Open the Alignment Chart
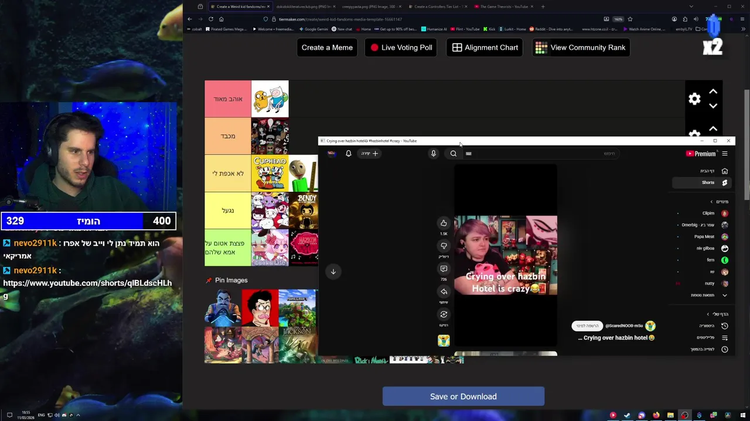The image size is (750, 421). click(485, 47)
